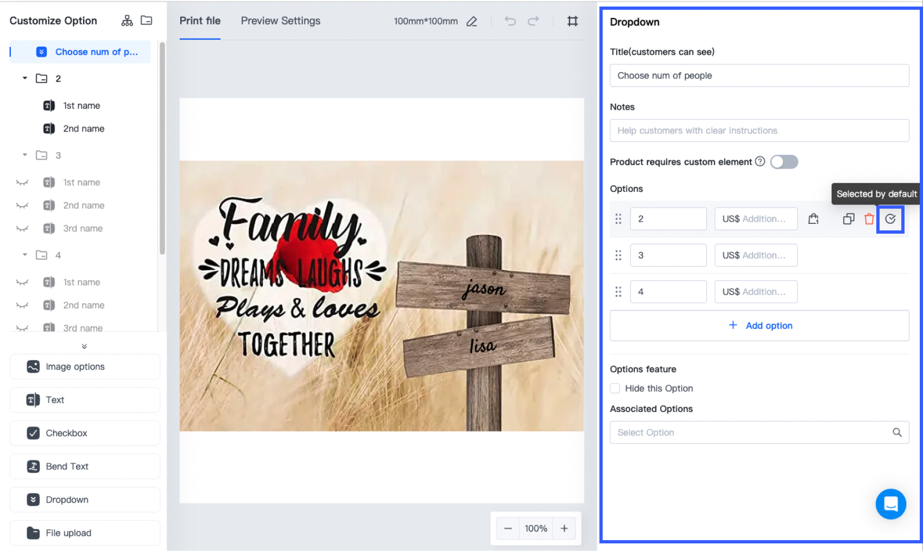Set option 2 as selected by default
Viewport: 923px width, 551px height.
pyautogui.click(x=890, y=219)
